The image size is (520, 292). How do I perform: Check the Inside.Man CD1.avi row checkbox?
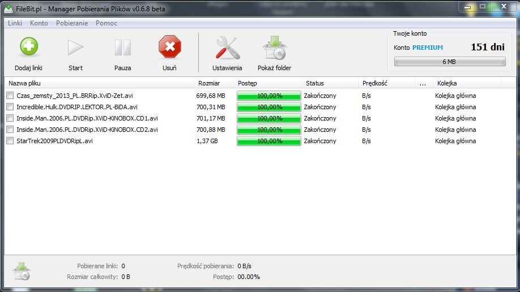tap(10, 118)
